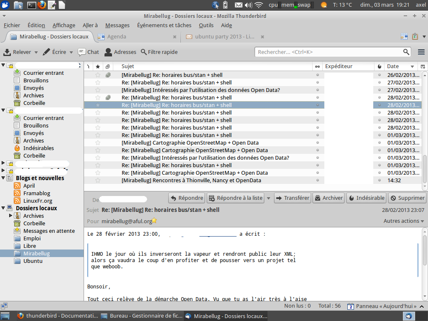Click message list vertical scrollbar

click(x=425, y=169)
